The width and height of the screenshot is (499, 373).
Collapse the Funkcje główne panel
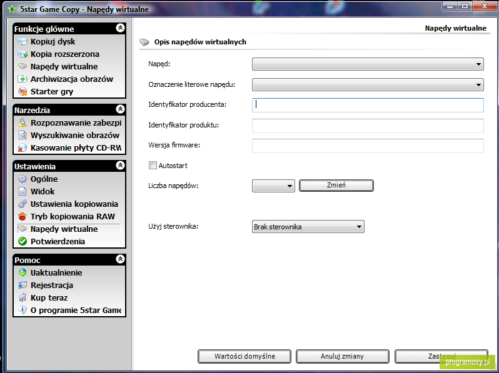pos(120,28)
